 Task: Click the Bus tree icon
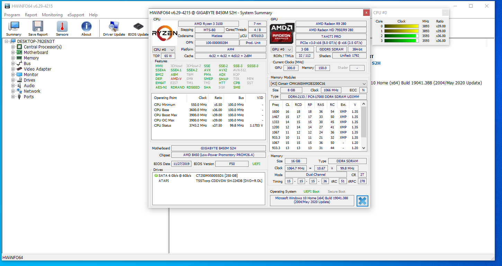click(x=19, y=63)
